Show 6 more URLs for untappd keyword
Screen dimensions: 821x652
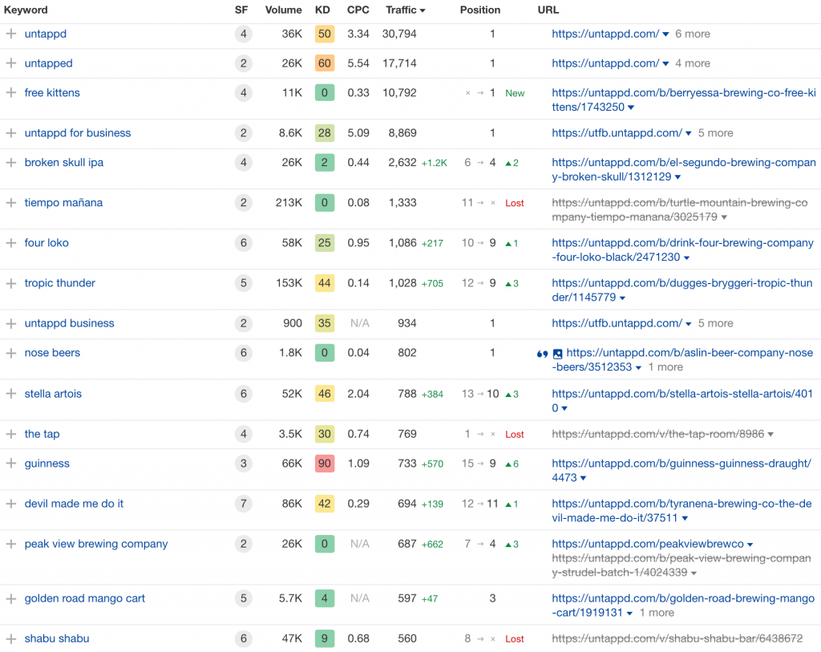tap(693, 34)
